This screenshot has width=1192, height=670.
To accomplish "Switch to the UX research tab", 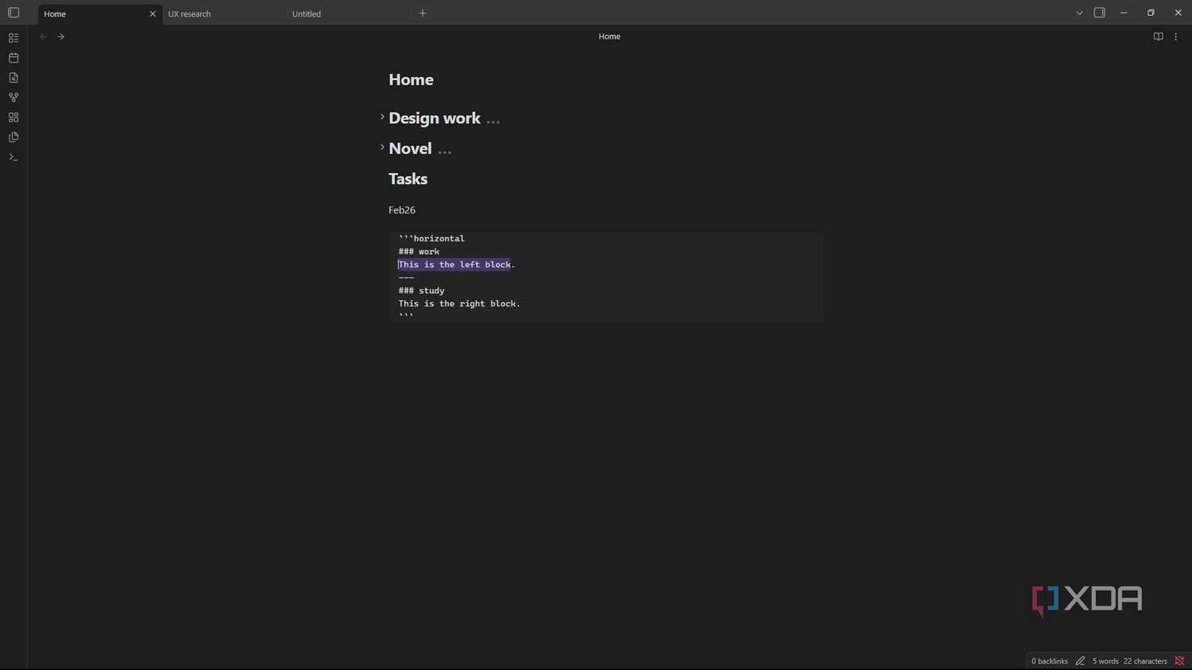I will pyautogui.click(x=225, y=13).
